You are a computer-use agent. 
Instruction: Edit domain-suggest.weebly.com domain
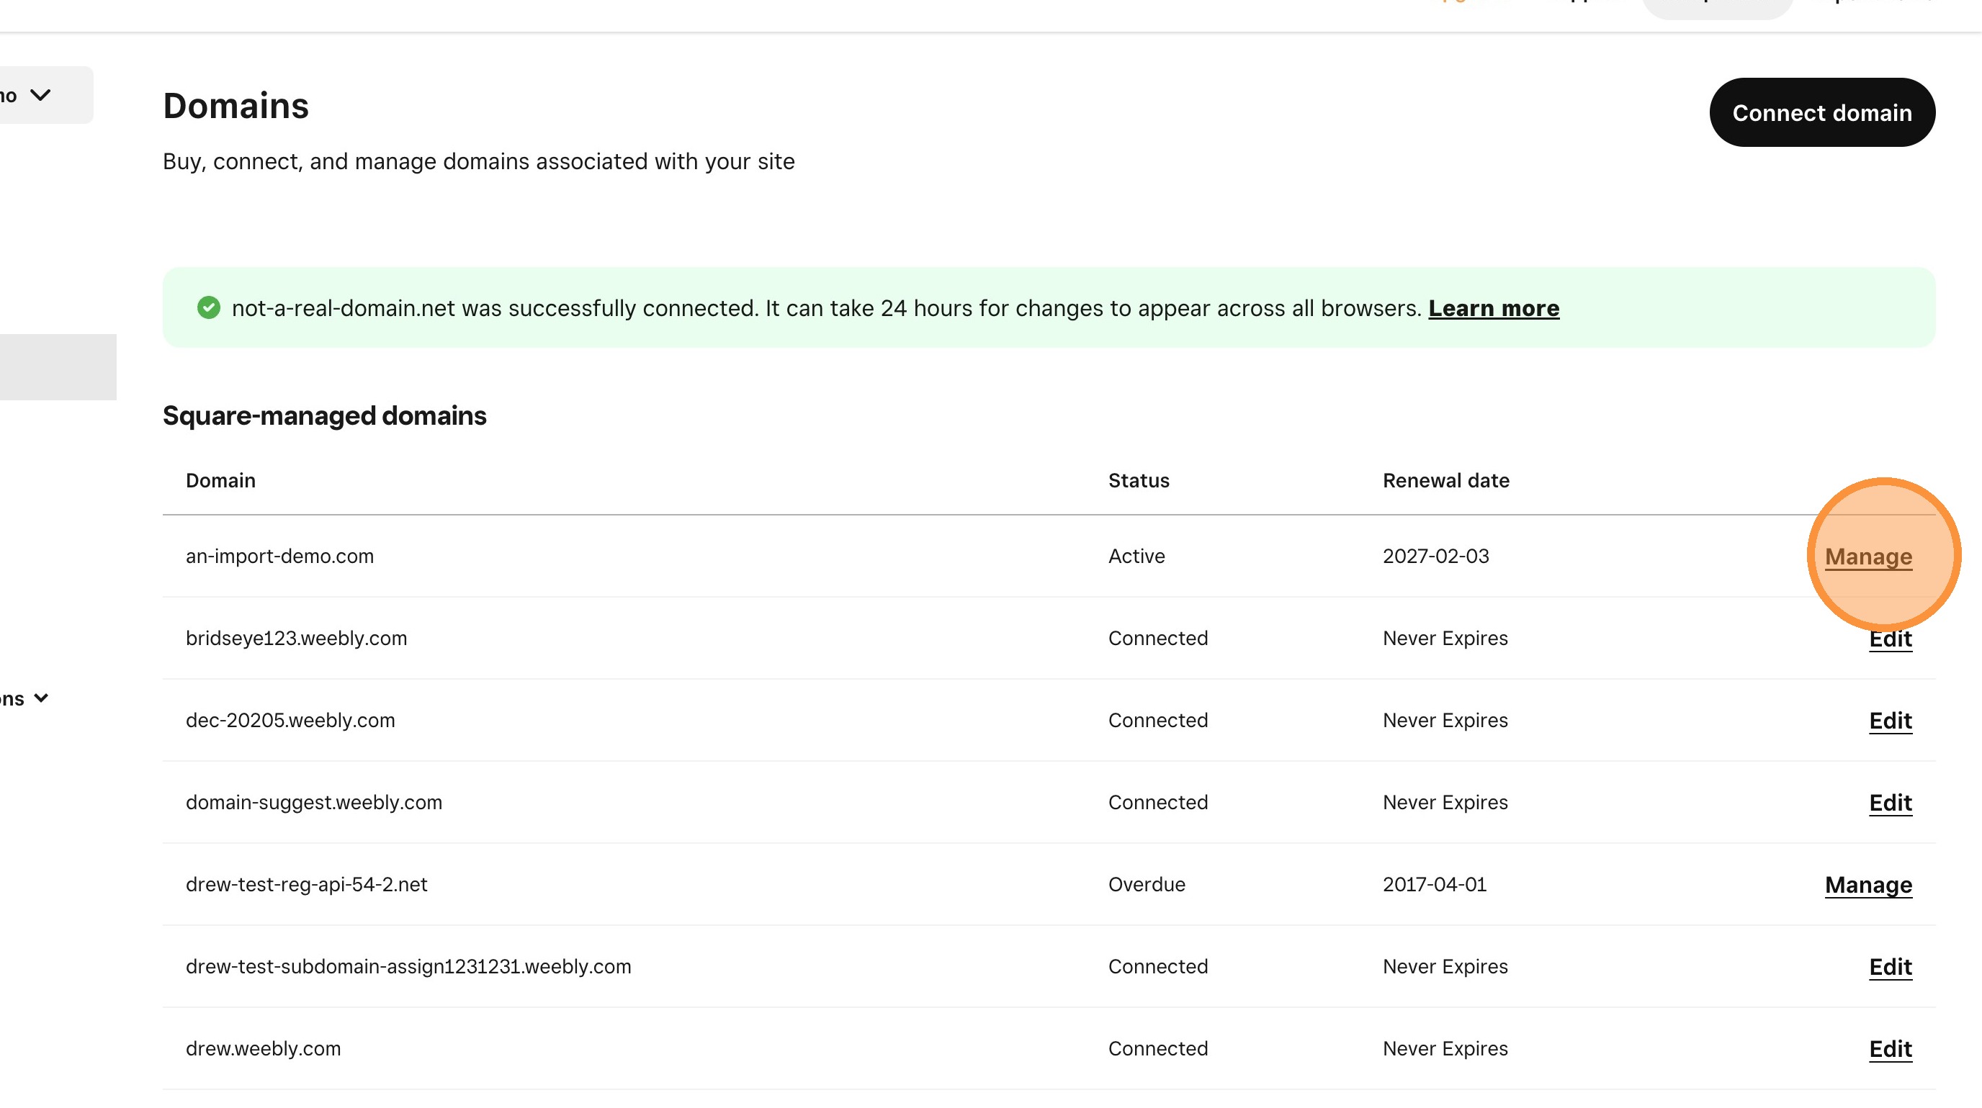pyautogui.click(x=1890, y=803)
